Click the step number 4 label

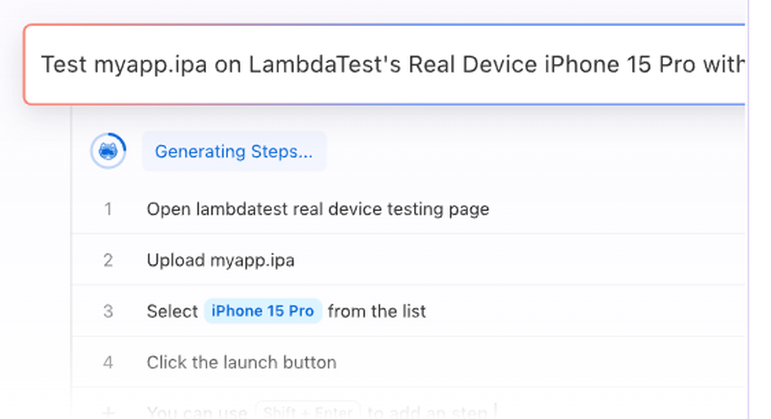click(108, 363)
